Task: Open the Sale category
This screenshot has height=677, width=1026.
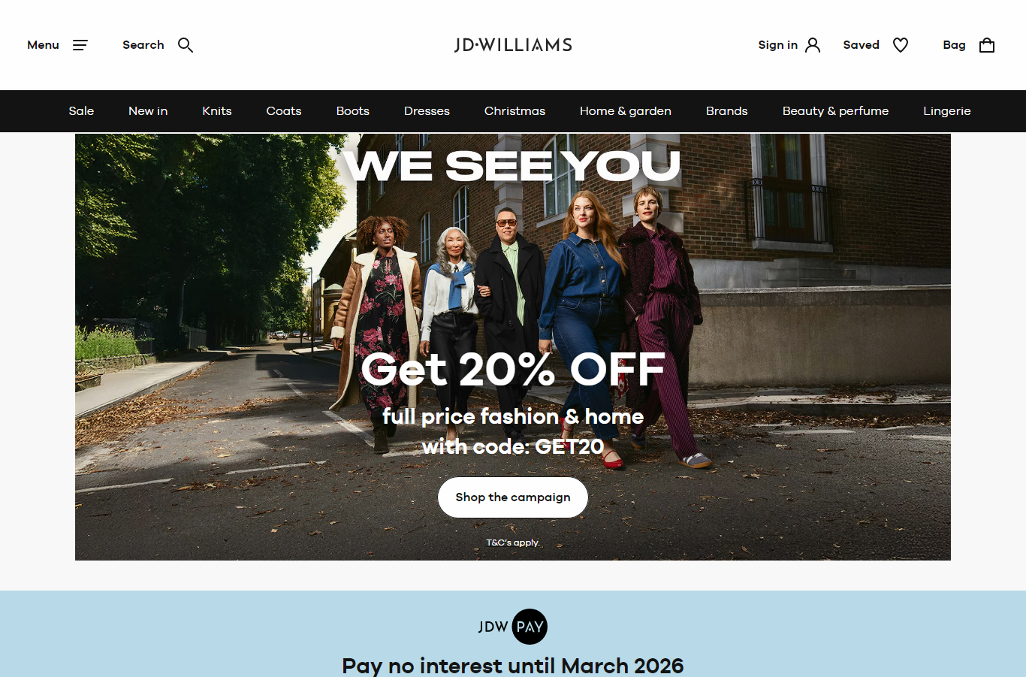Action: click(x=81, y=111)
